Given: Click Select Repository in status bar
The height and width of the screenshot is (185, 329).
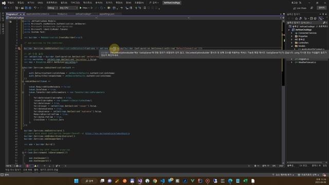Looking at the screenshot, I should click(x=308, y=175).
